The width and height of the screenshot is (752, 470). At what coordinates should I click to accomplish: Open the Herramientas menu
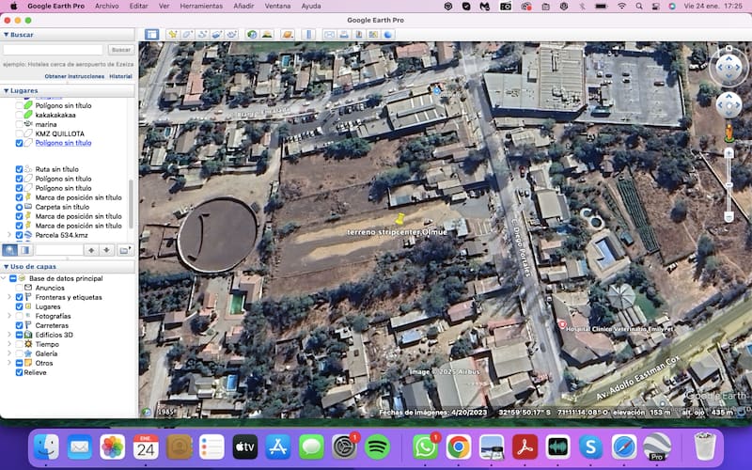tap(201, 6)
